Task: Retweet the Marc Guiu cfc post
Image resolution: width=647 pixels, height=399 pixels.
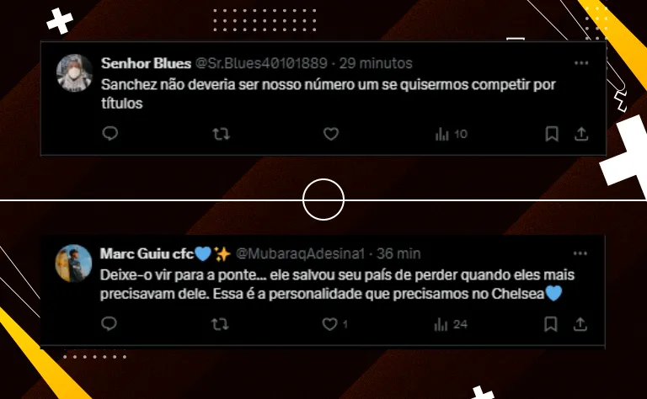Action: point(220,324)
